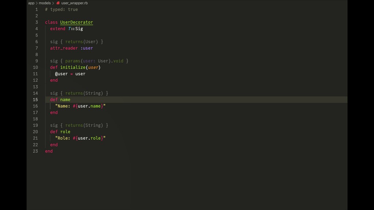Click the italic 'user' parameter on line 10
The image size is (374, 210).
tap(93, 67)
